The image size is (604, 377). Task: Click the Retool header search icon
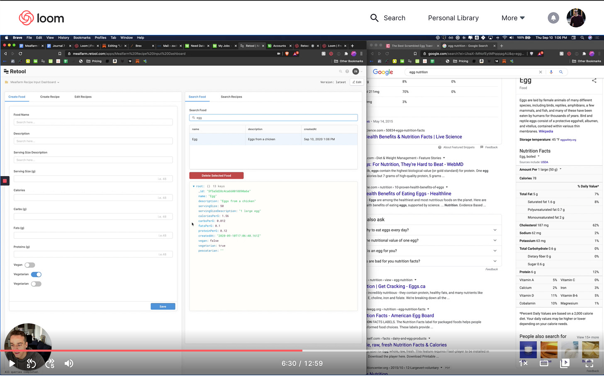341,71
